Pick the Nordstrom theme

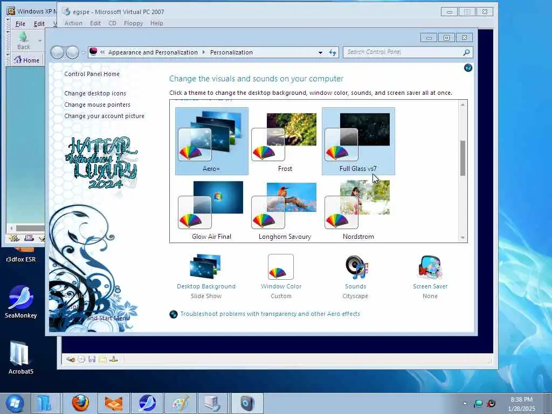358,210
